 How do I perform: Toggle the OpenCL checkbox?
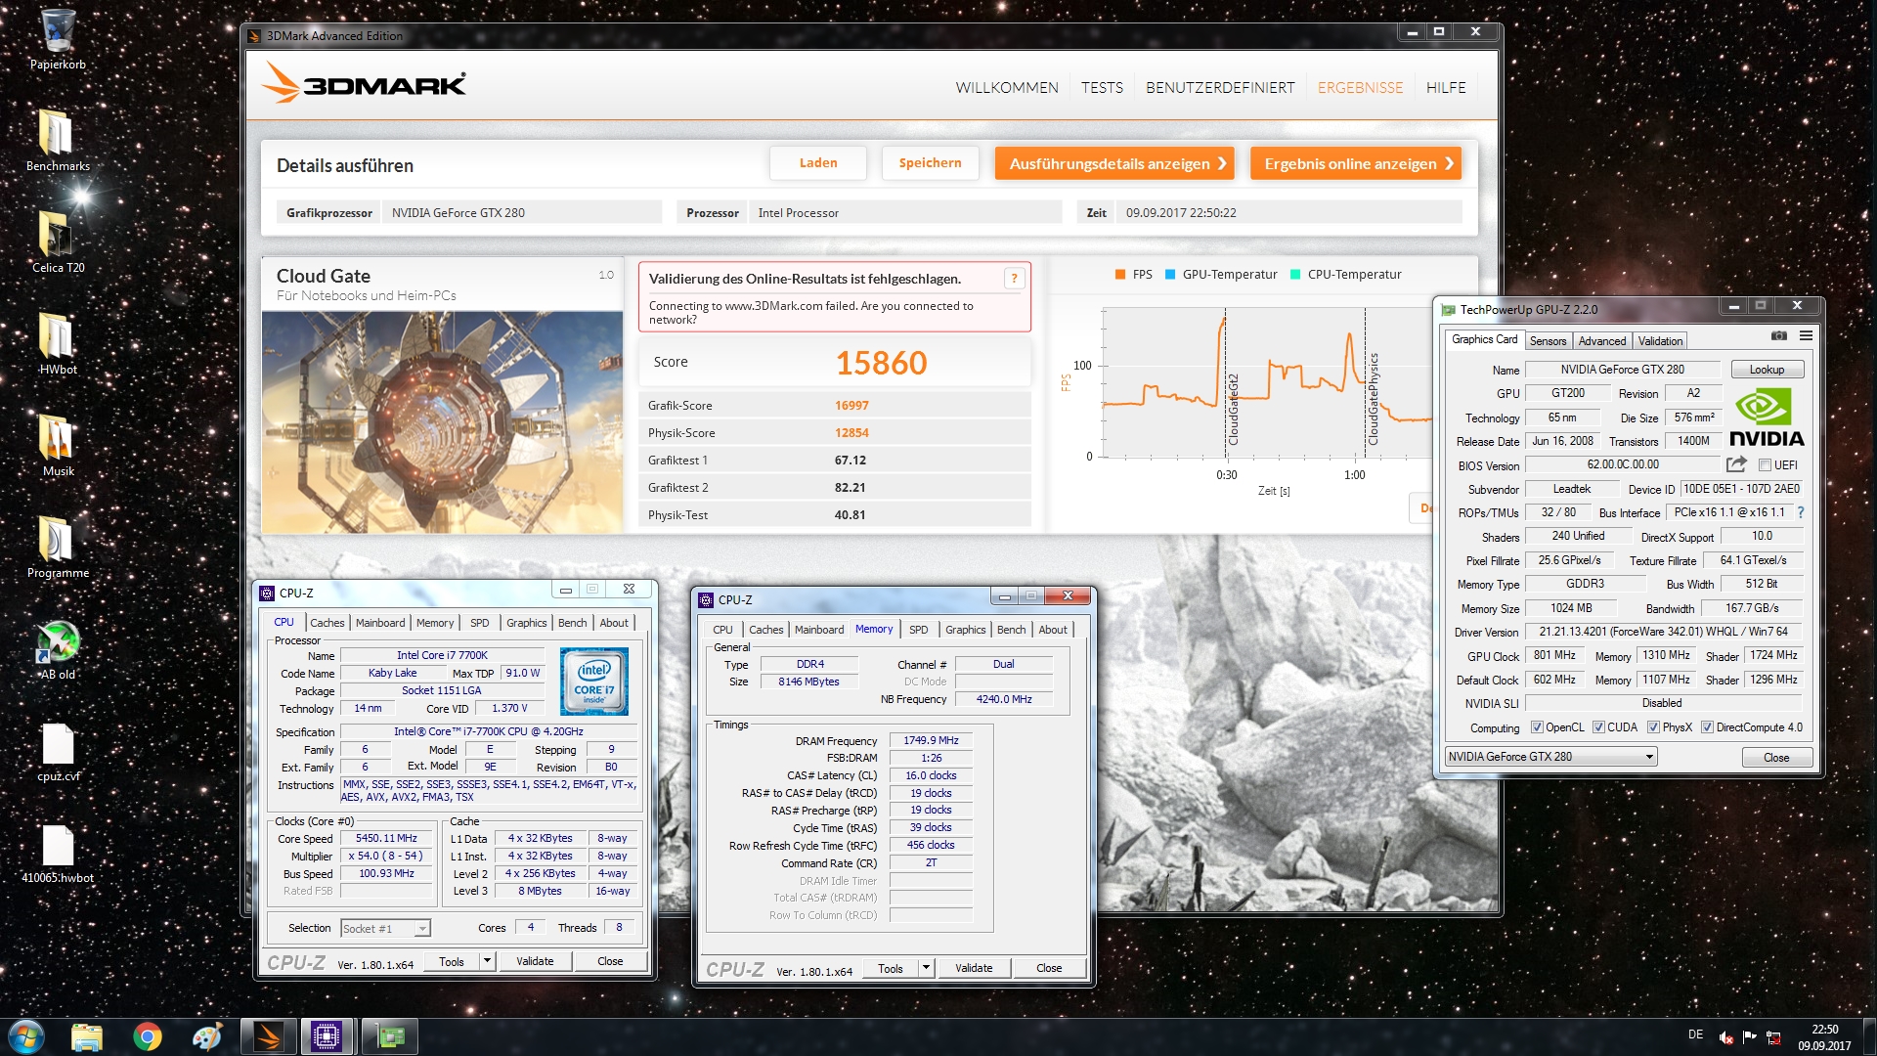[1537, 727]
